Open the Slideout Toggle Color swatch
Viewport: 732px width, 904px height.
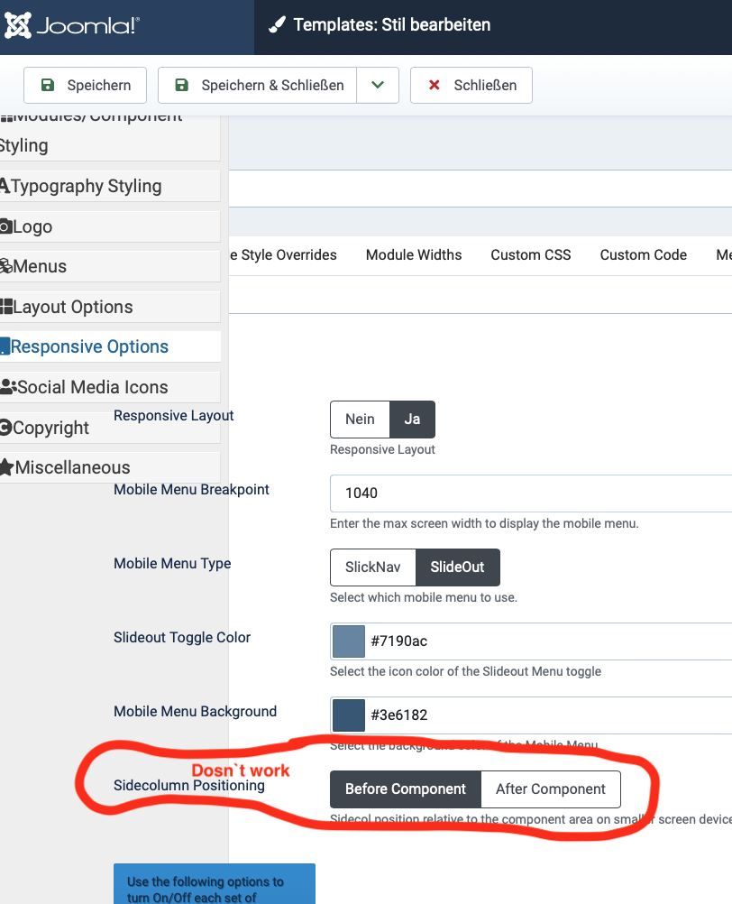point(349,641)
